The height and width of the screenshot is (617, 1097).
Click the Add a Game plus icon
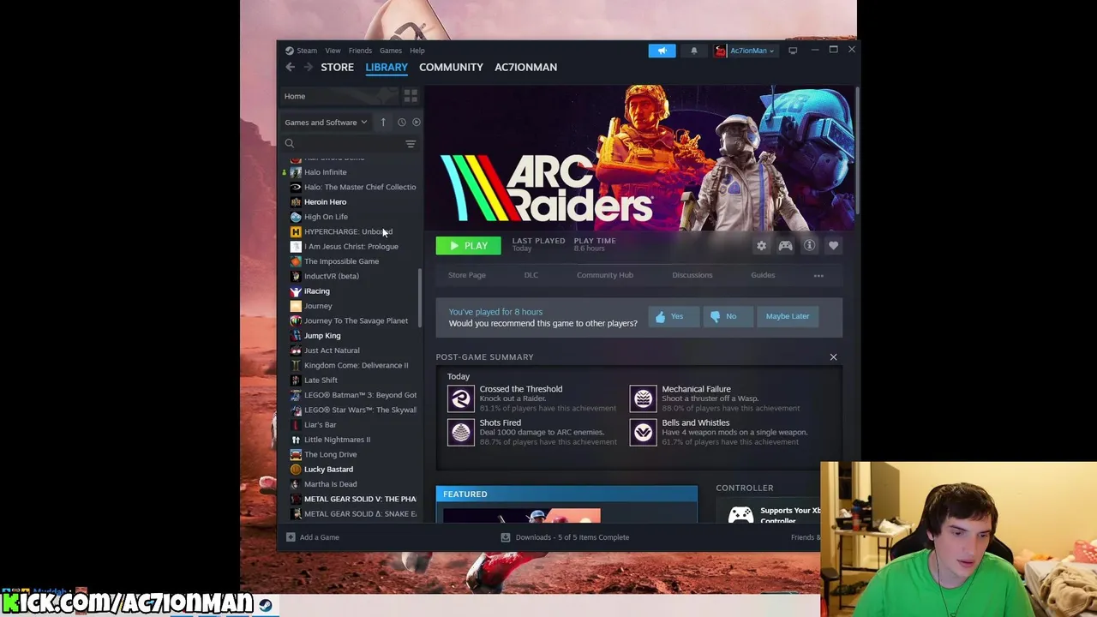click(x=291, y=537)
